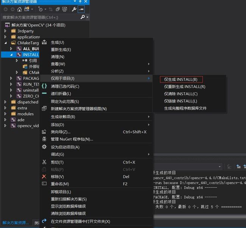Select 仅生成 INSTALL(B) from submenu
The image size is (246, 228).
(181, 80)
